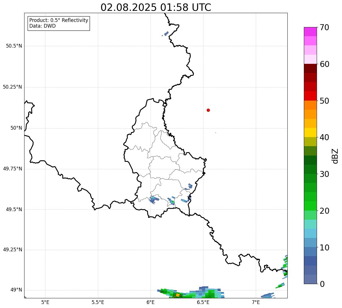
Task: Click the colorbar tick label 30
Action: coord(324,174)
